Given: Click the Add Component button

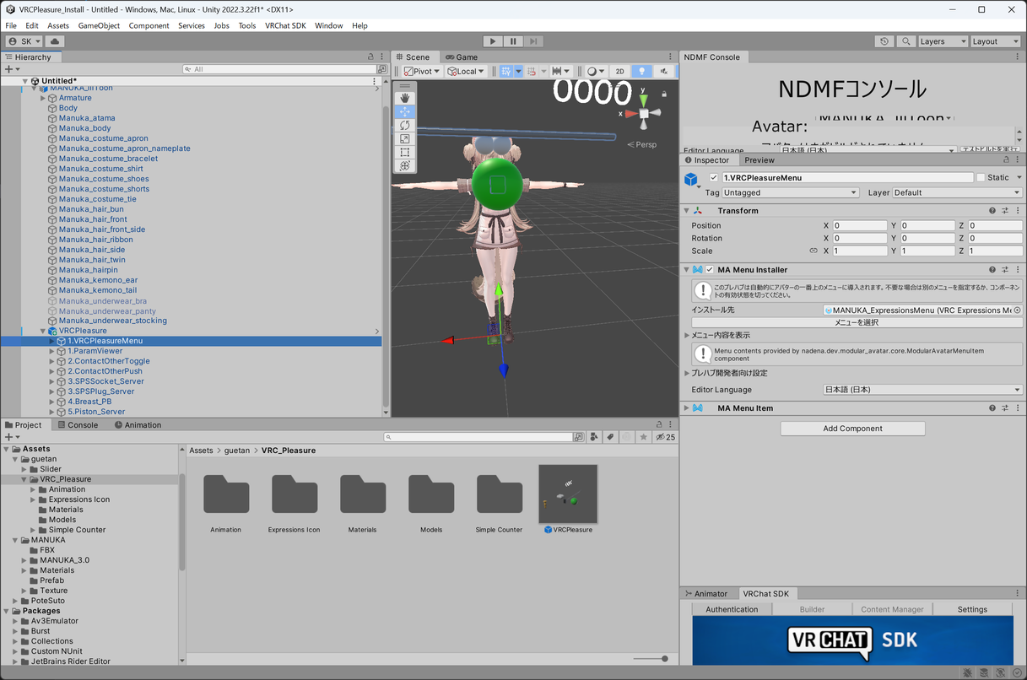Looking at the screenshot, I should [x=852, y=429].
